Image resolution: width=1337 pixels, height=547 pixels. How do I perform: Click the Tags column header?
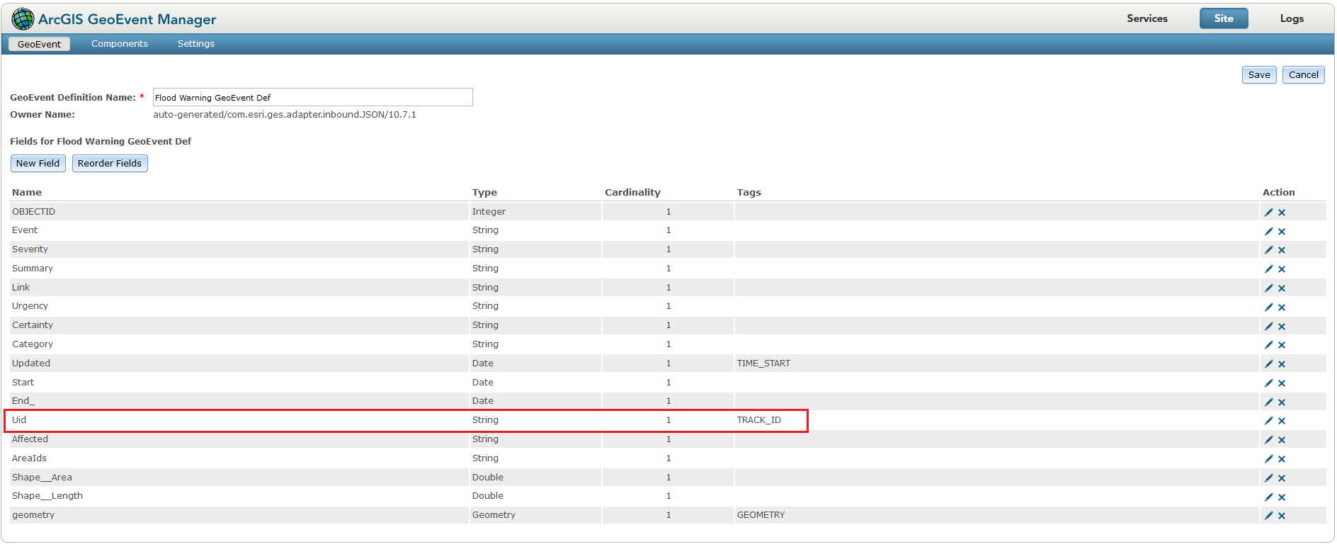[x=749, y=193]
